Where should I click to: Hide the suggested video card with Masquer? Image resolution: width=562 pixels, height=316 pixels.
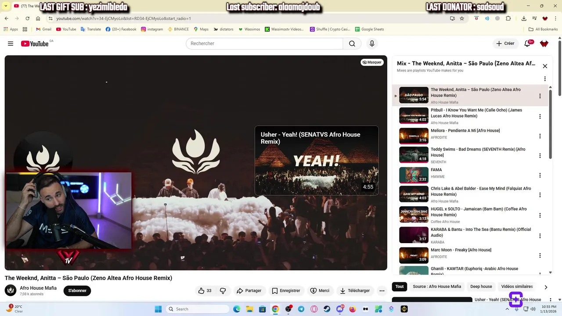(372, 62)
